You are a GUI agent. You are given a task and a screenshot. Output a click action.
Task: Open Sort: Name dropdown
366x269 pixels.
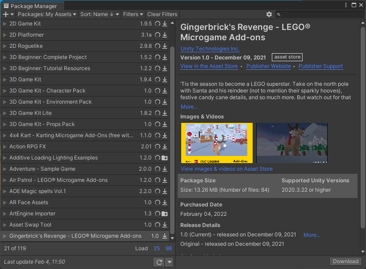pyautogui.click(x=100, y=14)
